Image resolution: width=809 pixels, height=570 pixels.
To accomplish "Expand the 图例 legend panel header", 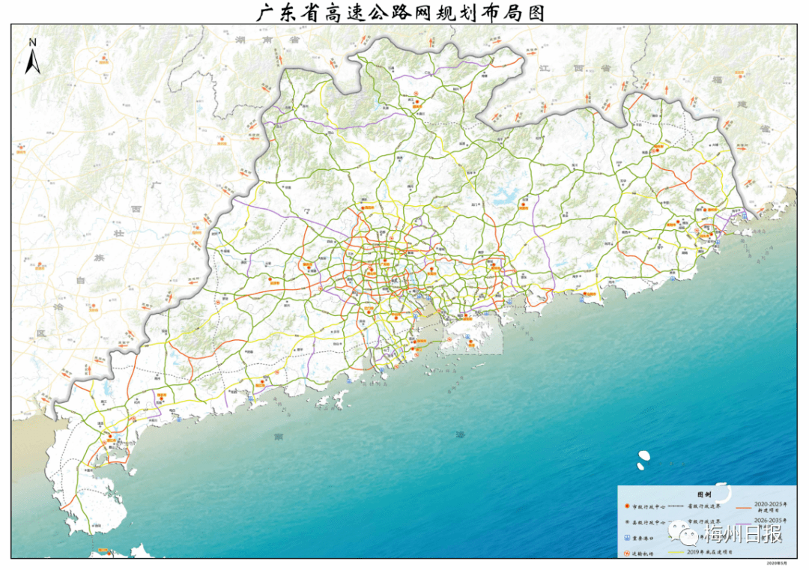I will 705,494.
